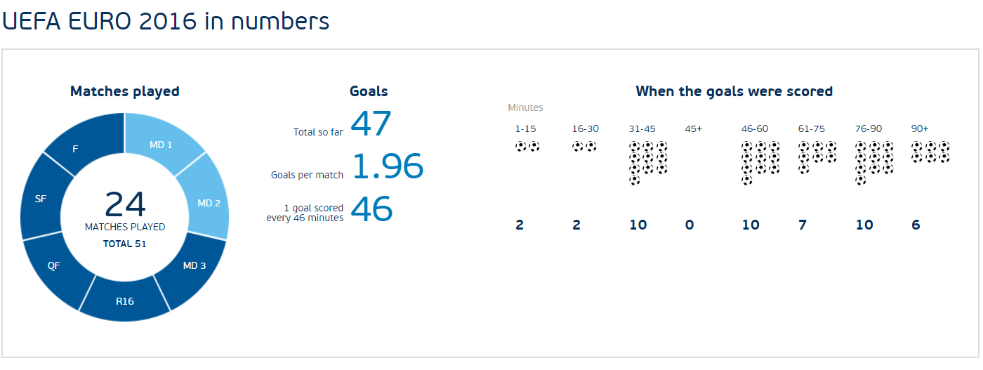Image resolution: width=983 pixels, height=370 pixels.
Task: Click the soccer ball cluster under 46-60
Action: point(761,163)
